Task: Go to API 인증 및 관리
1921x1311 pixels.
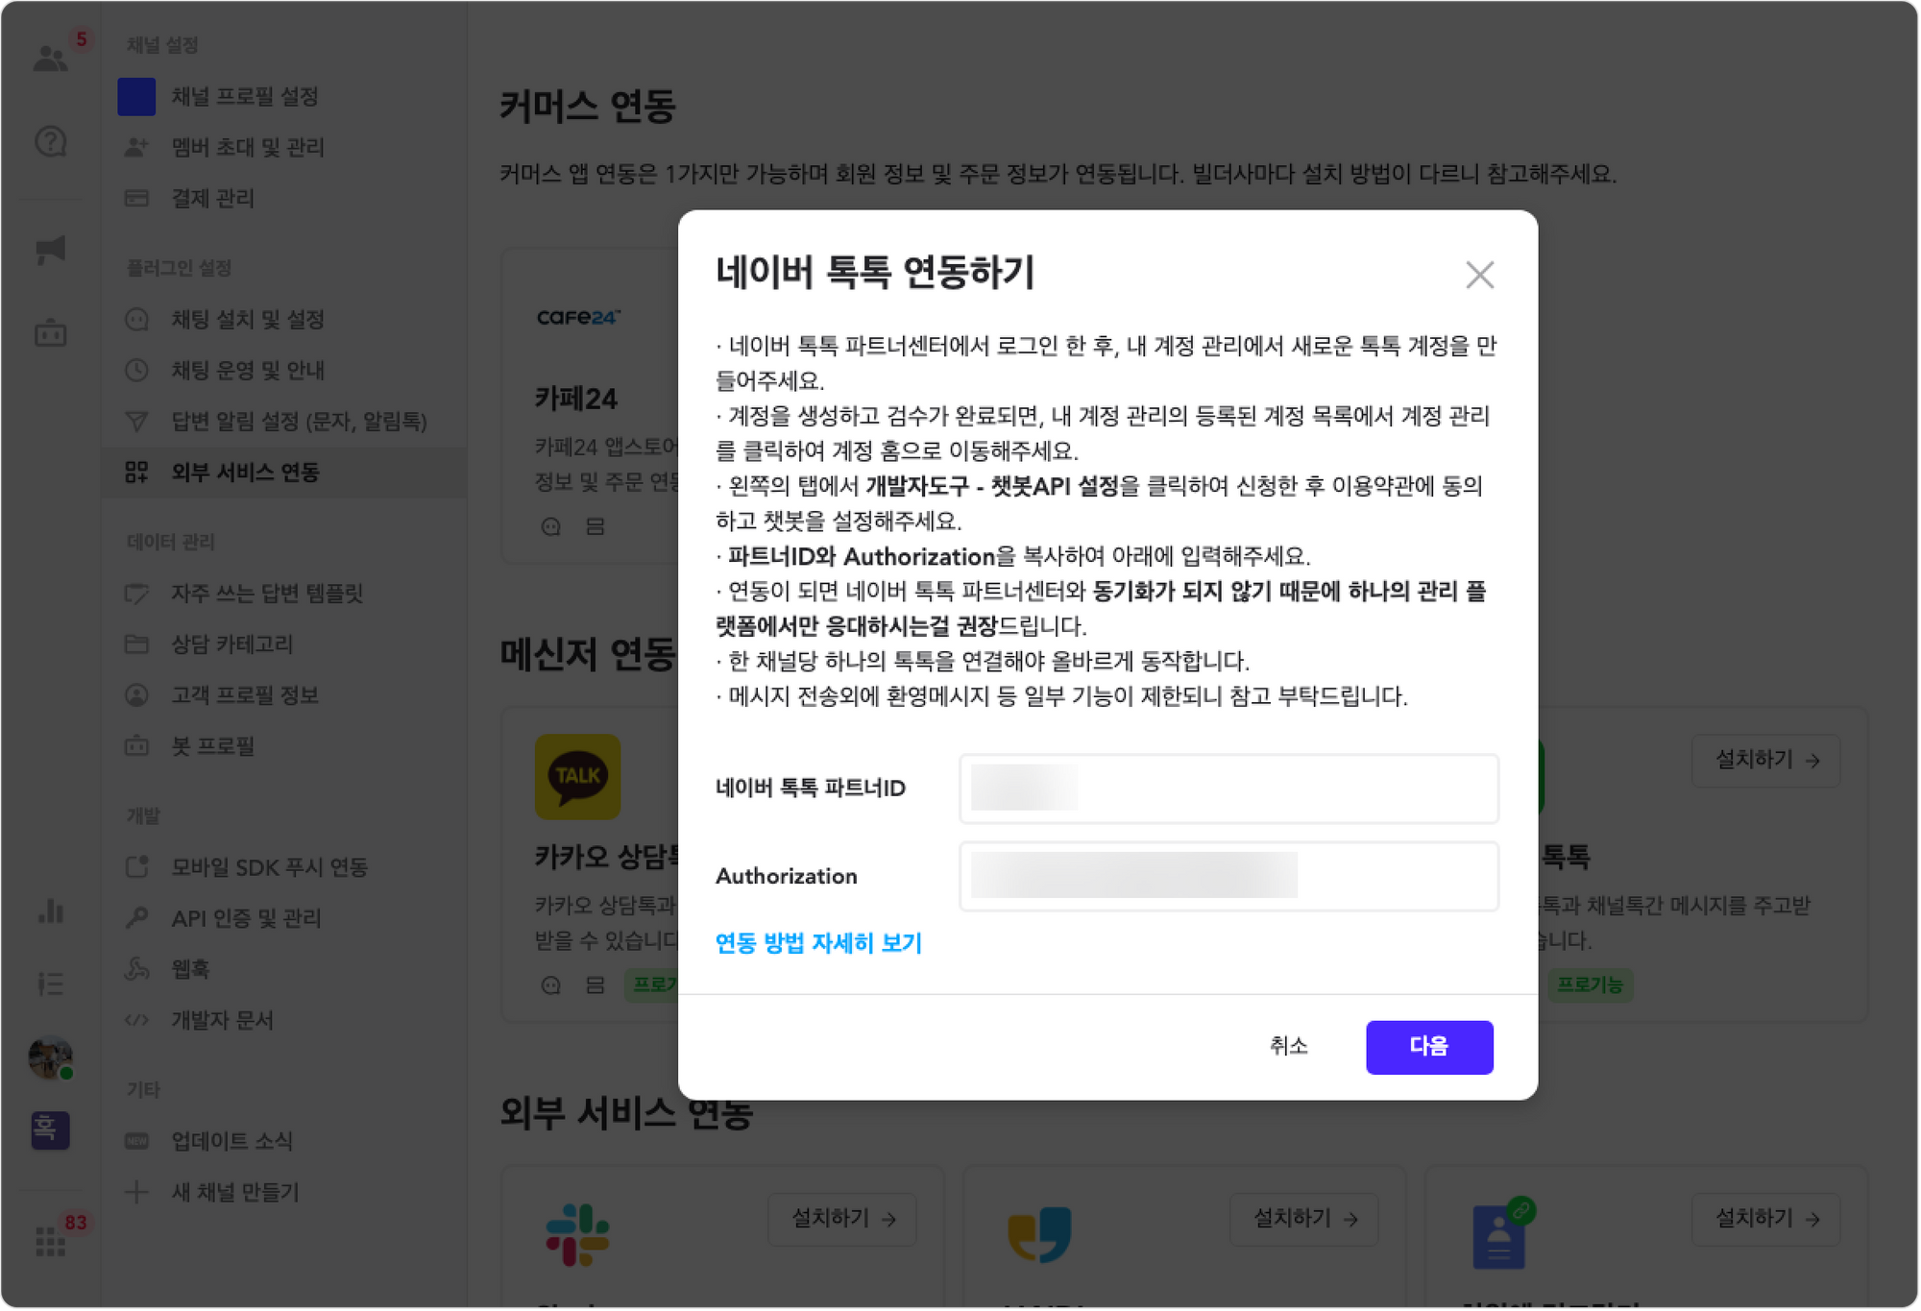Action: [x=246, y=918]
